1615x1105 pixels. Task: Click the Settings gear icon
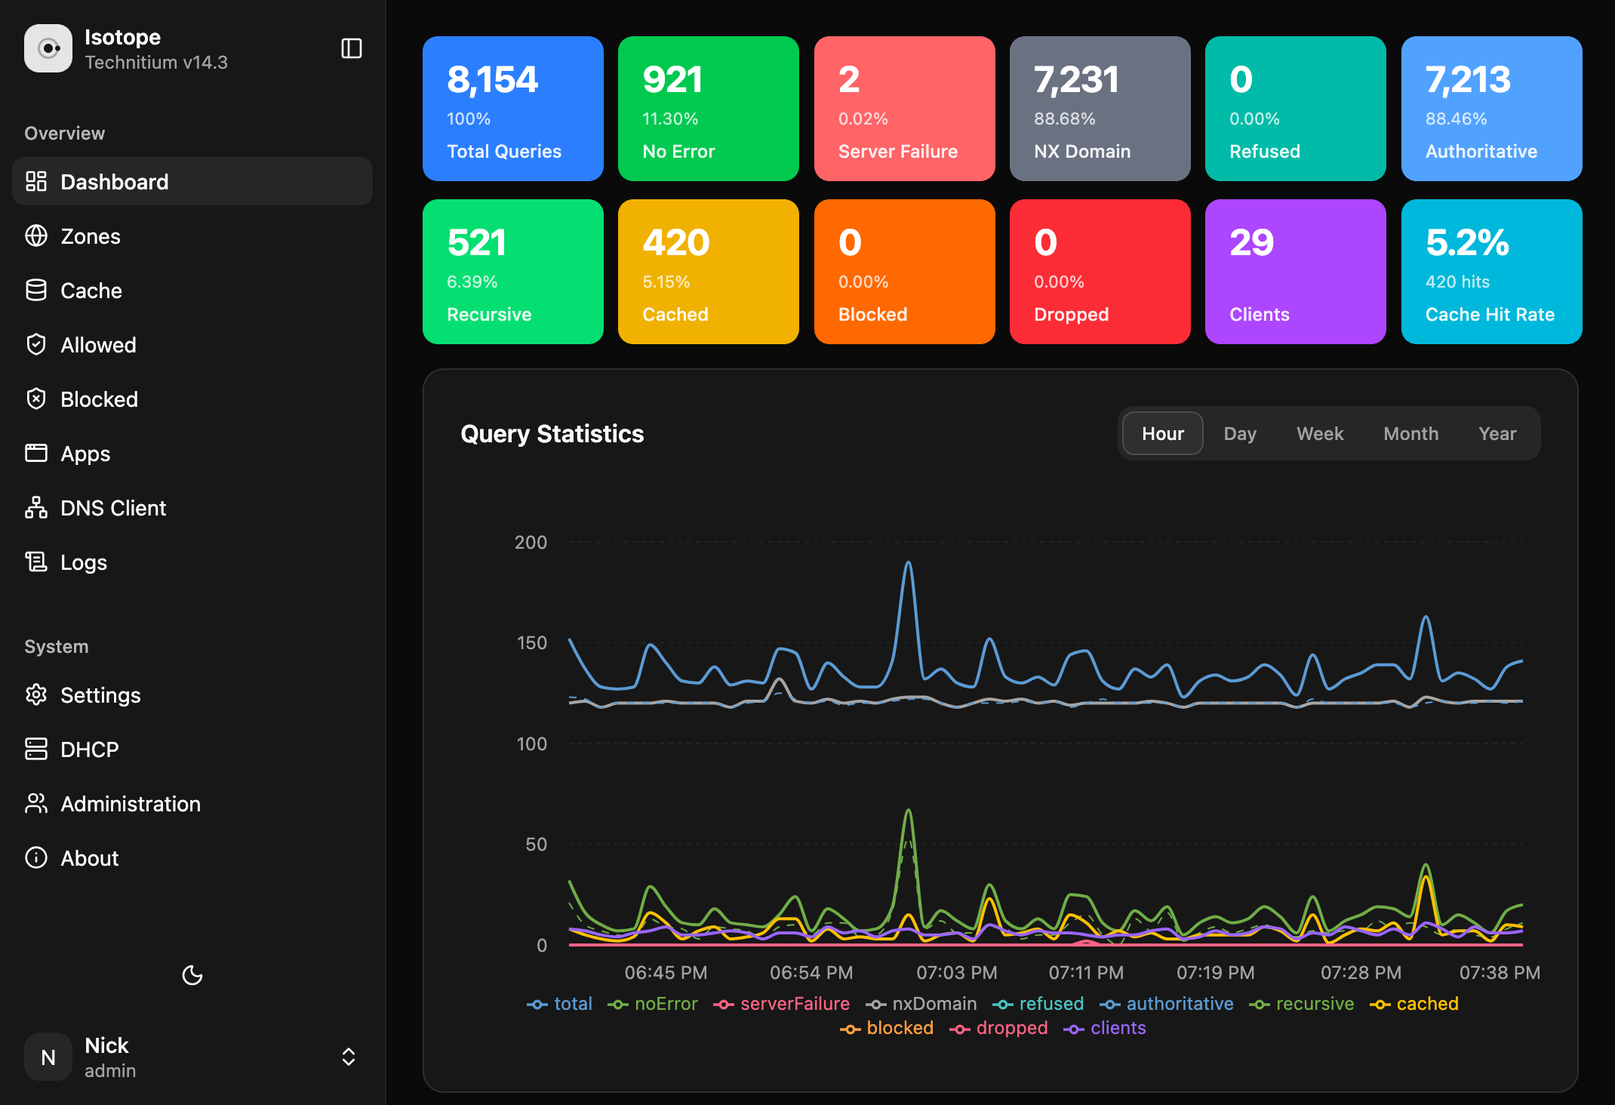pyautogui.click(x=36, y=694)
